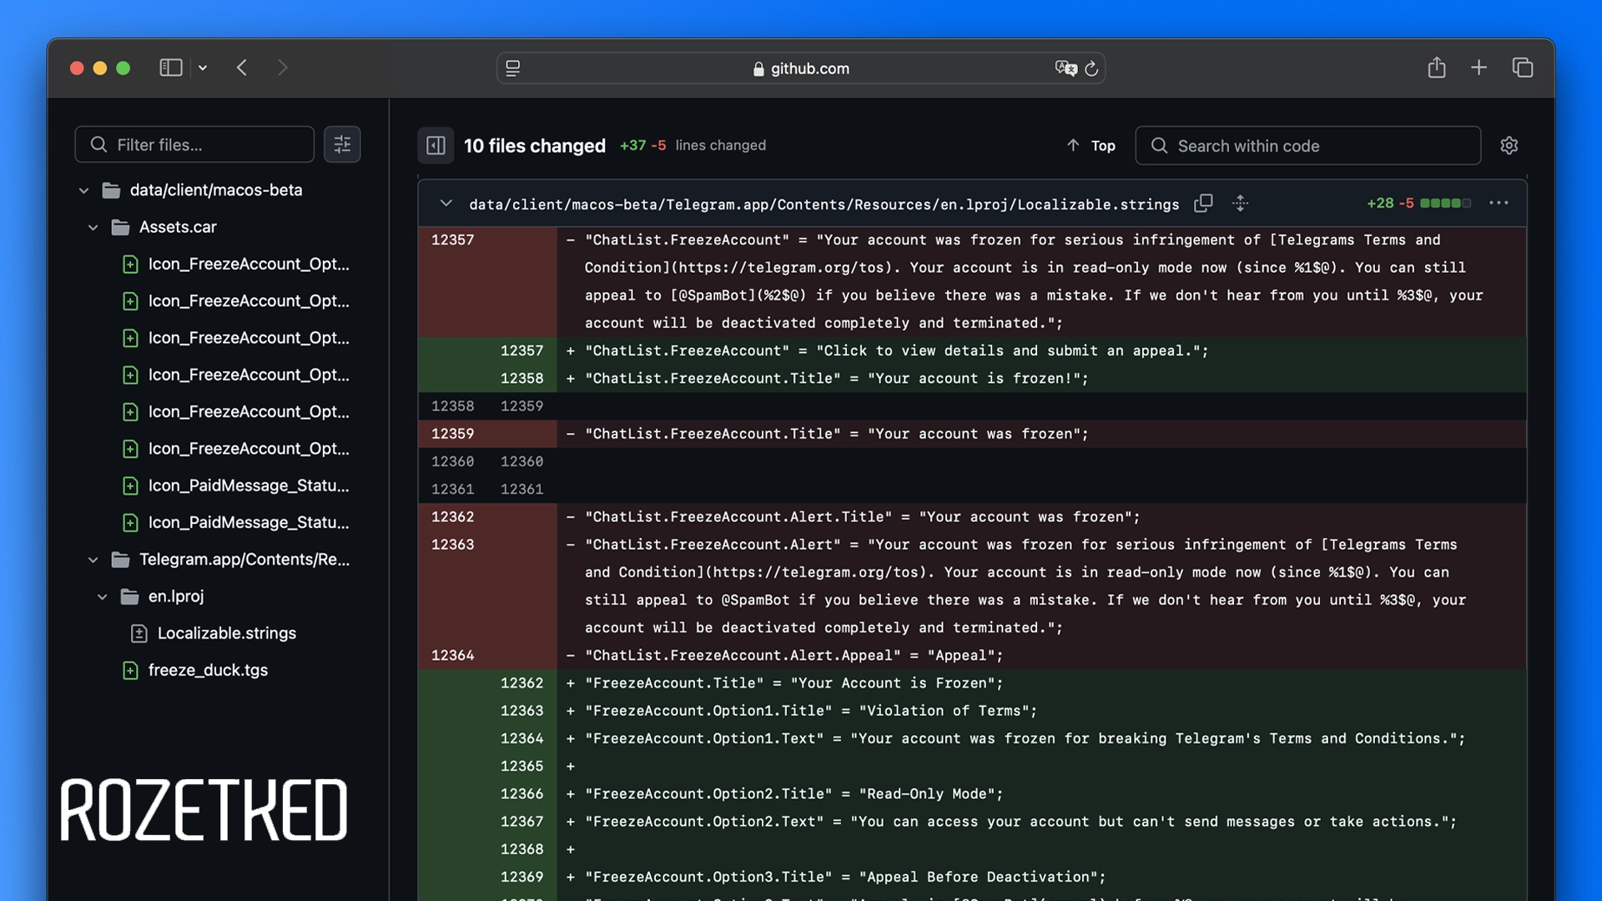Toggle the Safari sidebar
The height and width of the screenshot is (901, 1602).
pos(171,68)
